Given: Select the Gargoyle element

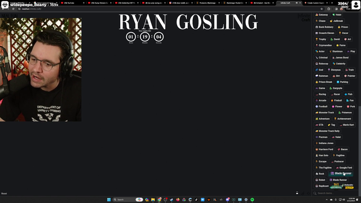Looking at the screenshot, I should 336,88.
